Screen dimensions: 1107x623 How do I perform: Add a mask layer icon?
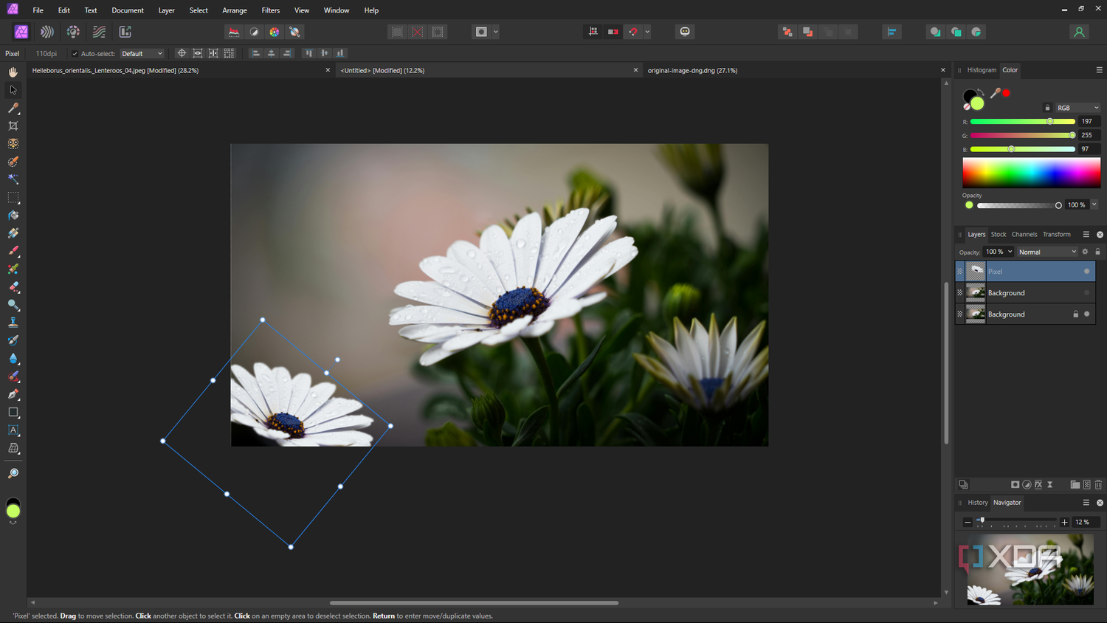(1015, 484)
